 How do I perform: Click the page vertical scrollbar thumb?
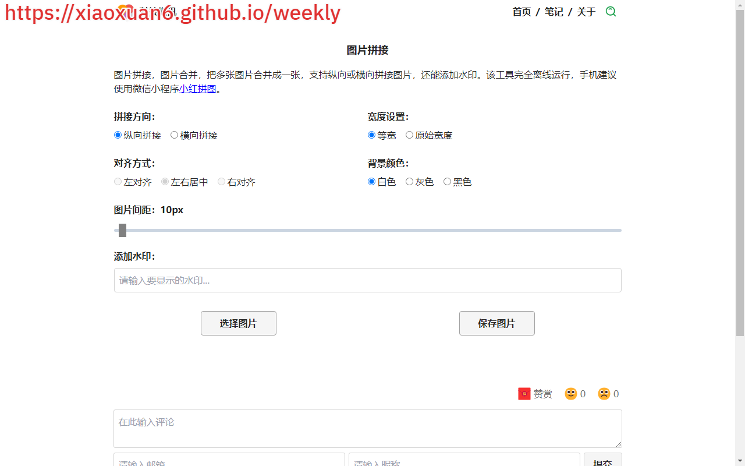[x=740, y=175]
